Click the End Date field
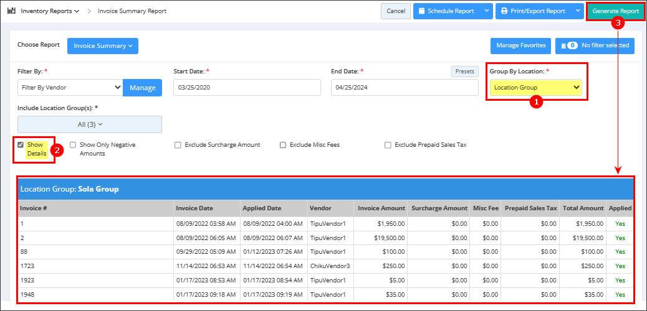Screen dimensions: 647x311 [x=405, y=87]
